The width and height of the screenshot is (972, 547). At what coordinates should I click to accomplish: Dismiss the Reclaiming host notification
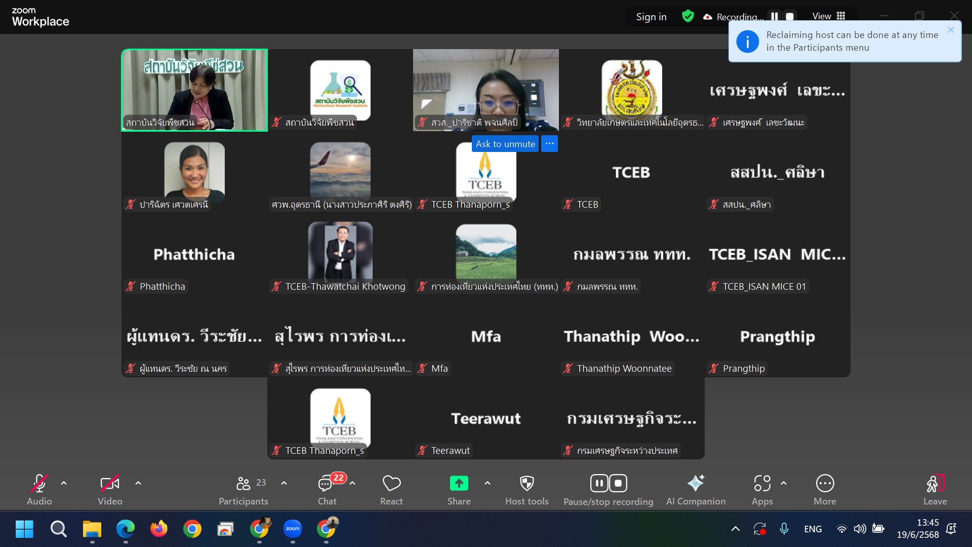951,30
